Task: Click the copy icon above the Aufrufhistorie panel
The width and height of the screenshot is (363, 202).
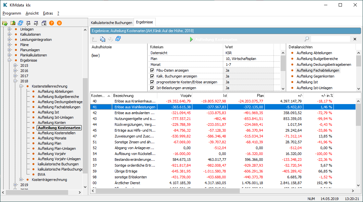Action: pos(102,39)
